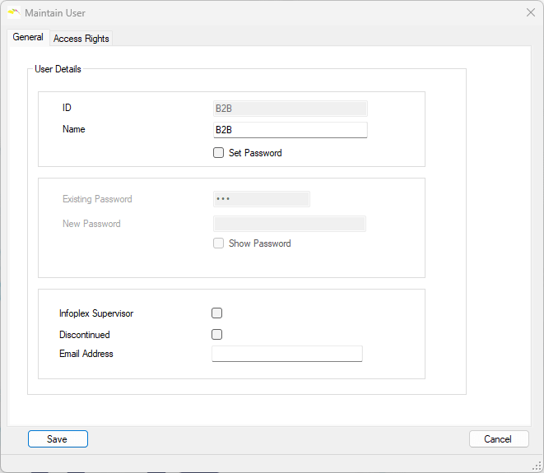The width and height of the screenshot is (544, 473).
Task: Select the New Password field
Action: 290,224
